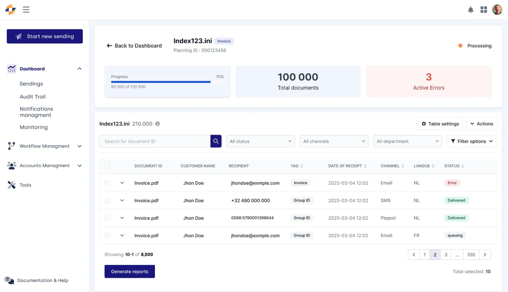Click the Documentation & Help chat icon
This screenshot has height=292, width=508.
(9, 280)
